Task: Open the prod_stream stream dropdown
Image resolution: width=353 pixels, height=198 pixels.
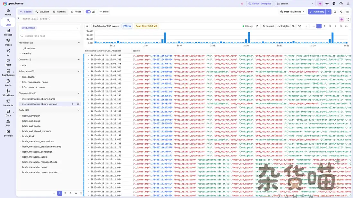Action: 50,28
